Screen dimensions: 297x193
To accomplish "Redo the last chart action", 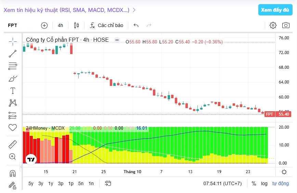I will tap(149, 25).
